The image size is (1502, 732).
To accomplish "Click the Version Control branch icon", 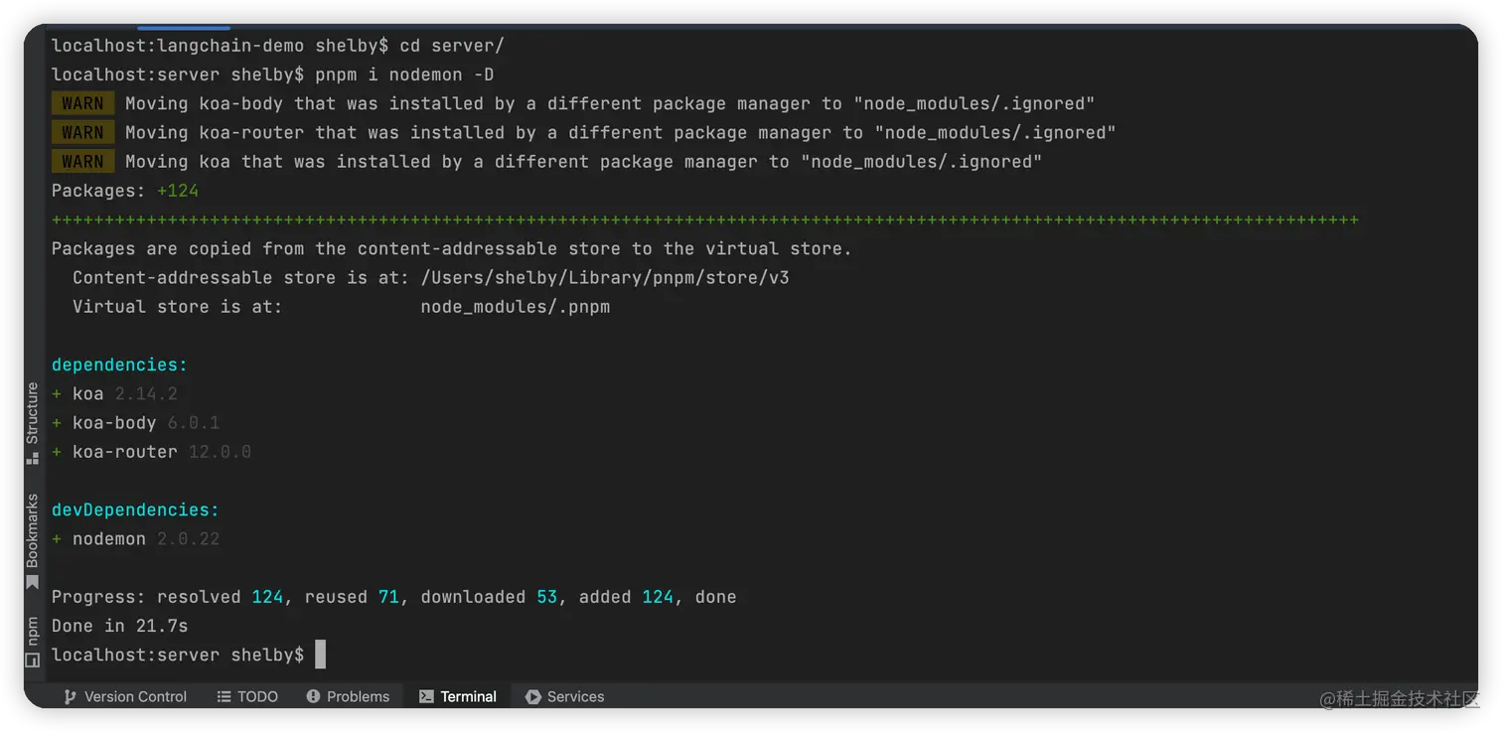I will tap(70, 697).
